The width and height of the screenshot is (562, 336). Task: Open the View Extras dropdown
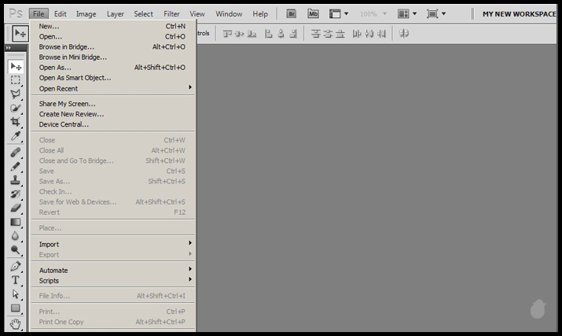tap(339, 14)
